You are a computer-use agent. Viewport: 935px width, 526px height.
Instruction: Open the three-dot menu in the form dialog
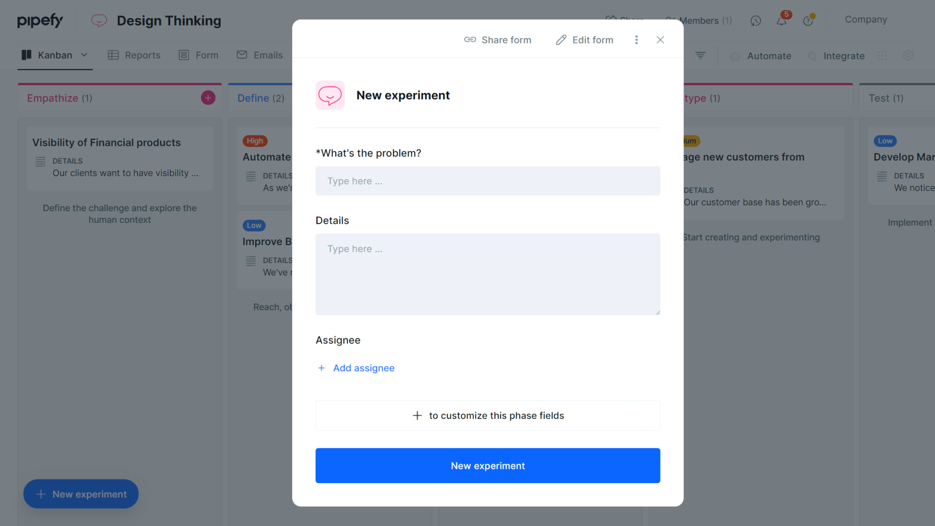point(636,40)
